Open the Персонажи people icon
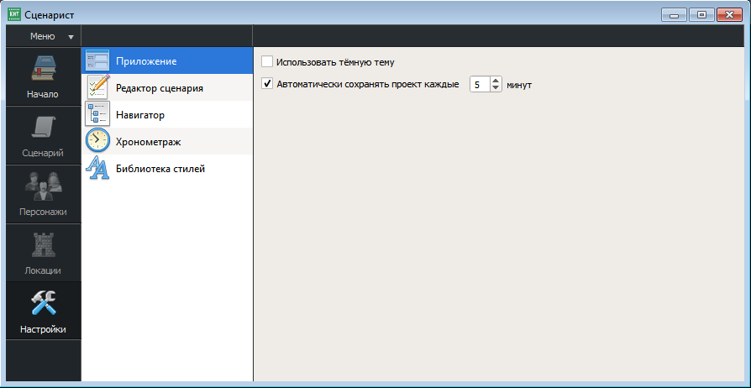Image resolution: width=751 pixels, height=388 pixels. (43, 186)
